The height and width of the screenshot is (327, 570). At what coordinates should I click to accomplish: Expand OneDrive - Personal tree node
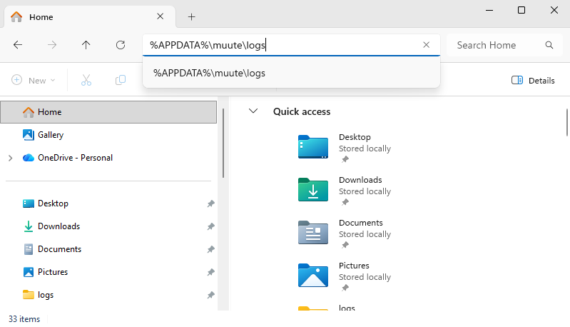tap(10, 158)
